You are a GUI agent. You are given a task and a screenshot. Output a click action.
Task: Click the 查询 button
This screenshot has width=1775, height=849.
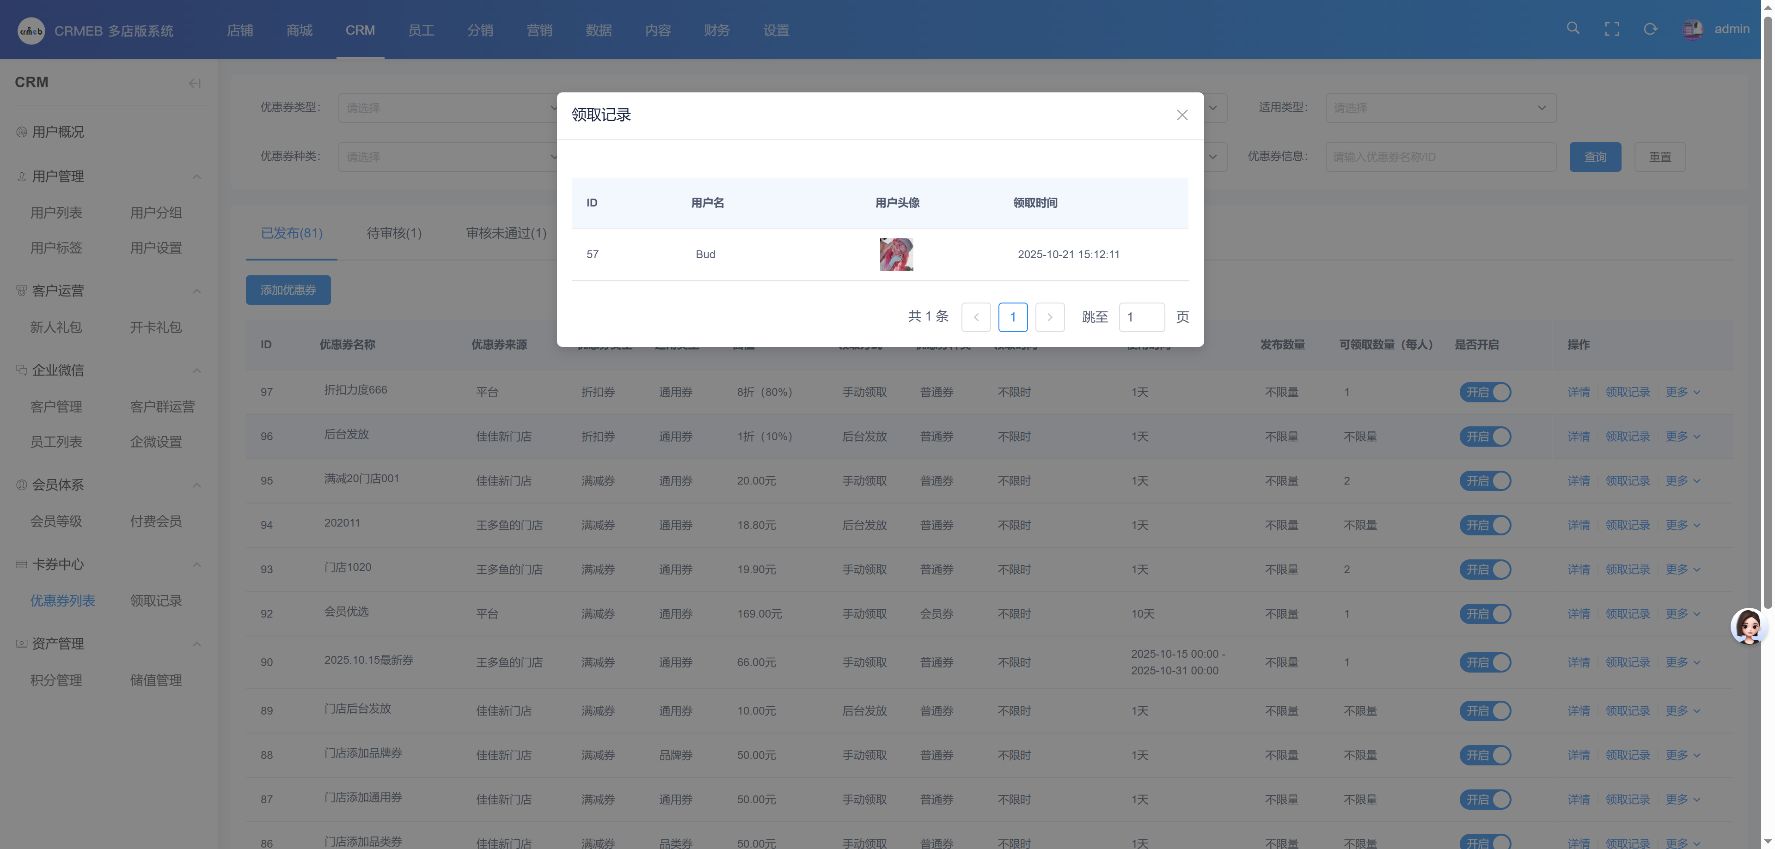pyautogui.click(x=1594, y=157)
